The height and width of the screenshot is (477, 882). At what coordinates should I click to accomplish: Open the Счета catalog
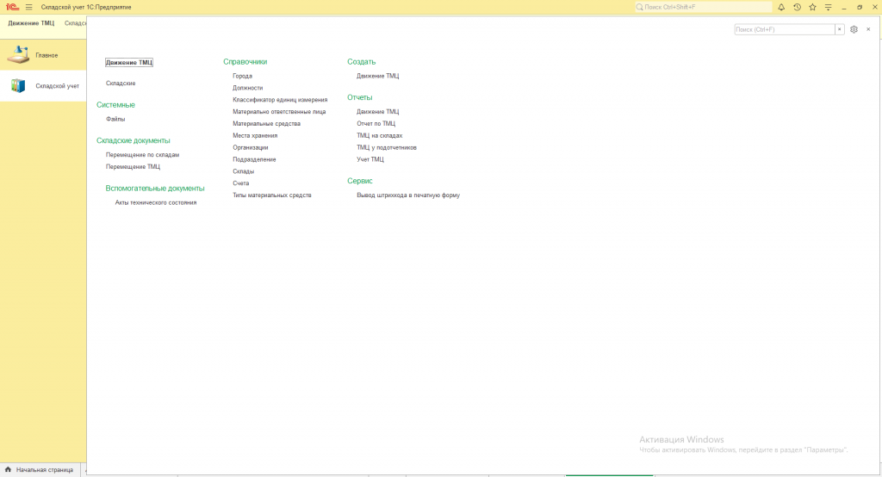[x=241, y=183]
